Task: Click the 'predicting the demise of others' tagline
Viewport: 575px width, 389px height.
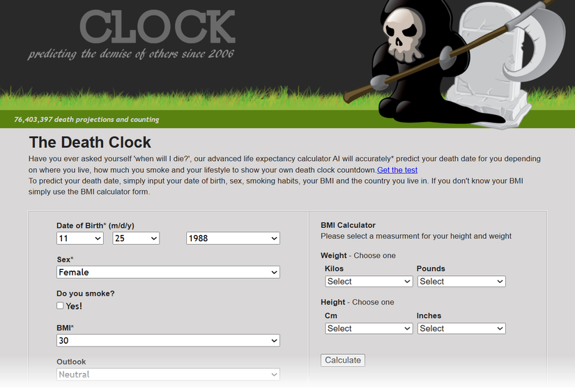Action: point(131,54)
